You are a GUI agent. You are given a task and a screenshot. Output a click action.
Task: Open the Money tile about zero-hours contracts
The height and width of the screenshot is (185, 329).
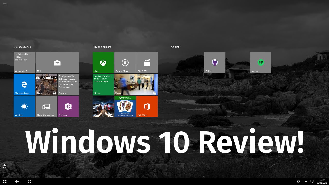point(103,85)
